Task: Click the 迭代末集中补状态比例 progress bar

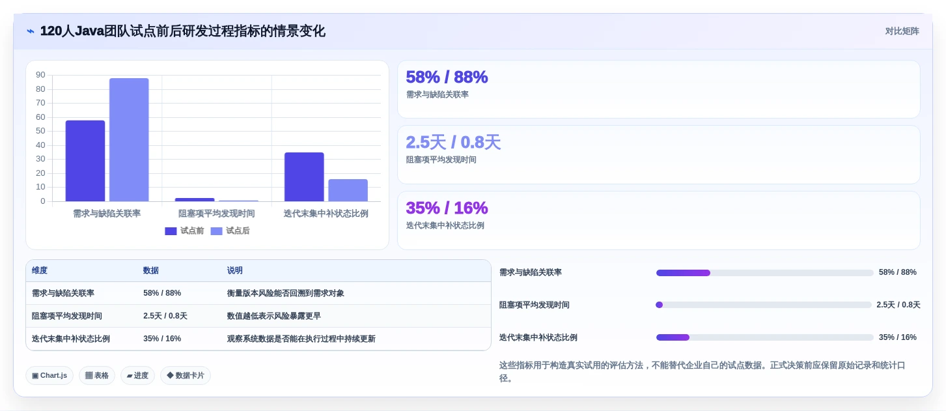Action: (765, 337)
